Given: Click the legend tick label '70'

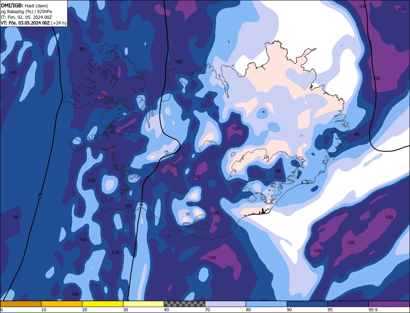Looking at the screenshot, I should click(207, 310).
